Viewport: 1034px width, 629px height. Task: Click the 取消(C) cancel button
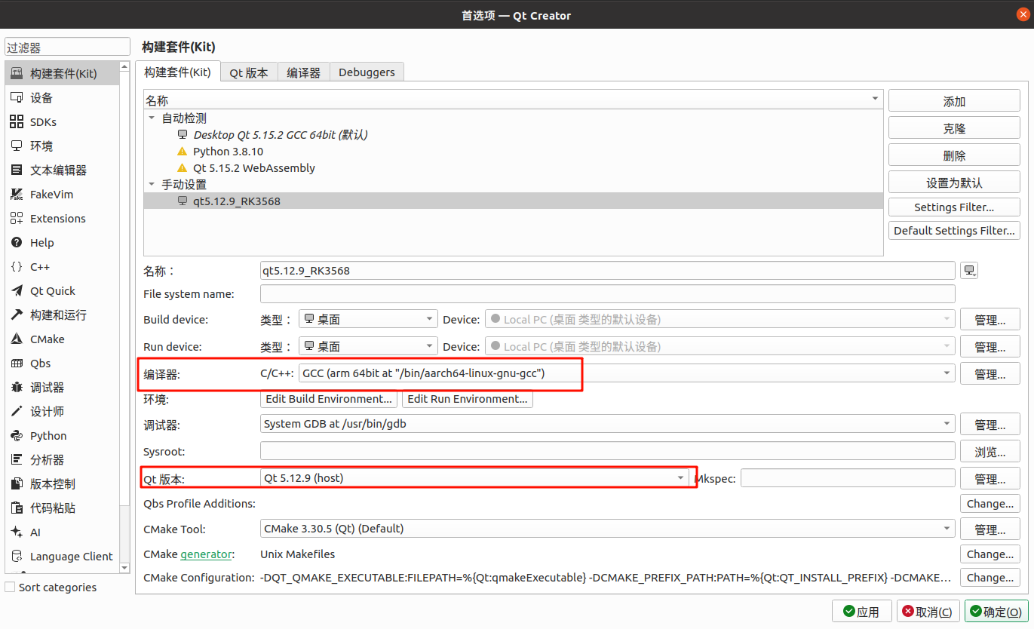tap(928, 612)
